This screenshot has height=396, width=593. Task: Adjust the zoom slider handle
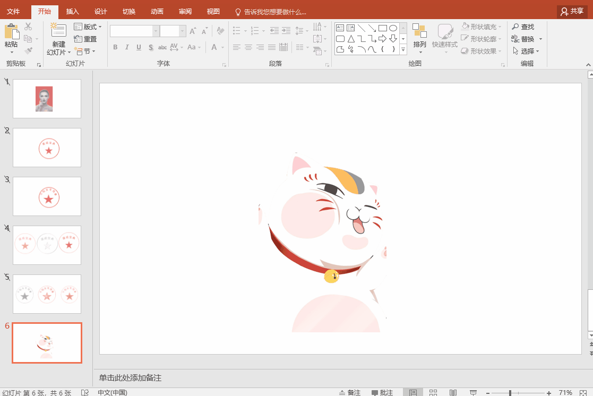tap(510, 393)
